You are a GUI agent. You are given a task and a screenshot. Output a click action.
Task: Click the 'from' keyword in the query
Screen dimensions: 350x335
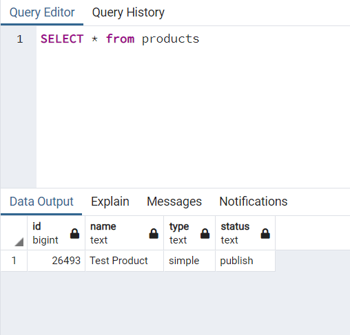[x=120, y=39]
